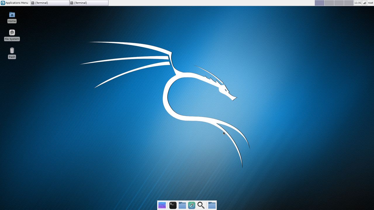Open the Applications Menu
The image size is (374, 210).
(x=15, y=3)
